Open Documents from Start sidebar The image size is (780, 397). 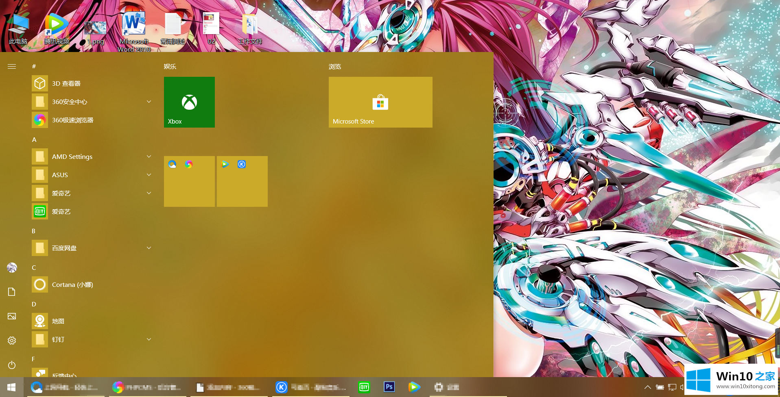click(x=12, y=292)
